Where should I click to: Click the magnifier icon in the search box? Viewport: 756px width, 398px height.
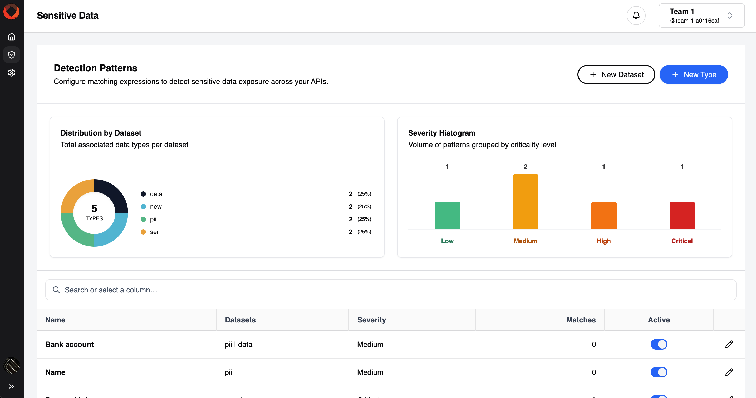(56, 290)
